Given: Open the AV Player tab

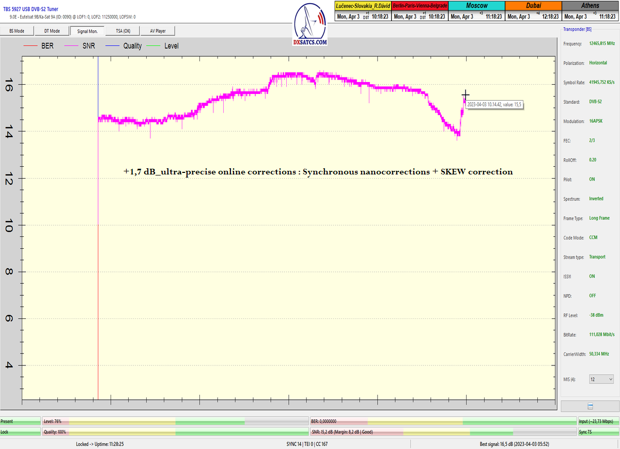Looking at the screenshot, I should (158, 31).
